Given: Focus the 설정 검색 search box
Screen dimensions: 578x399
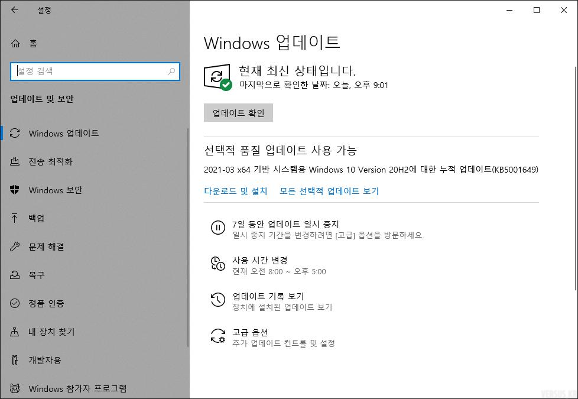Looking at the screenshot, I should (x=95, y=71).
